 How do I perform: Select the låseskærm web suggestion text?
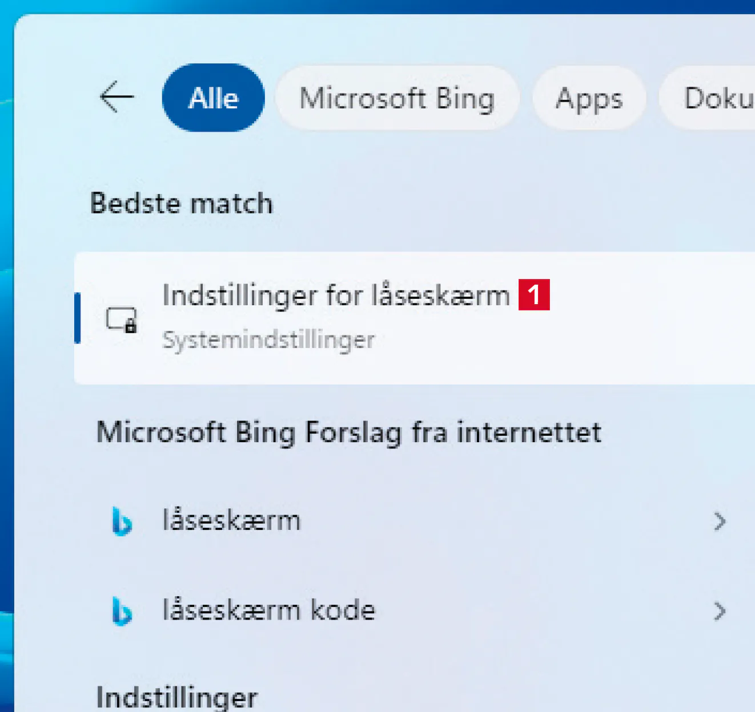click(231, 521)
